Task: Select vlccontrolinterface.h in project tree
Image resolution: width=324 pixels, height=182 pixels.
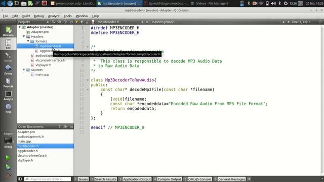Action: [50, 60]
